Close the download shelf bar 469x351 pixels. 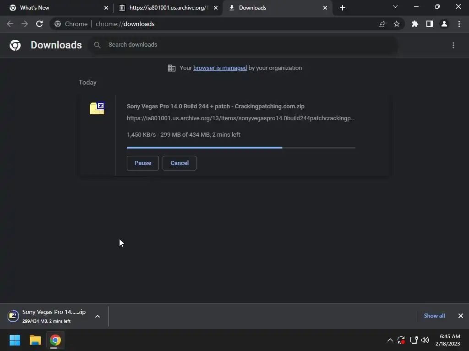461,316
